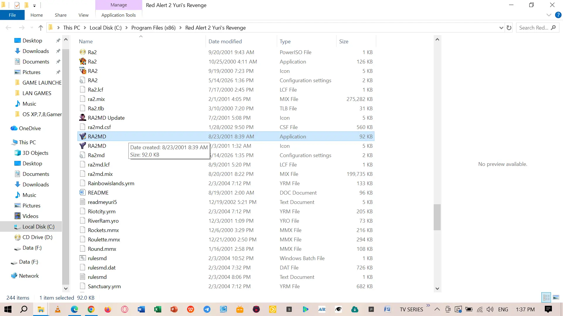
Task: Open OneDrive in navigation pane
Action: coord(30,128)
